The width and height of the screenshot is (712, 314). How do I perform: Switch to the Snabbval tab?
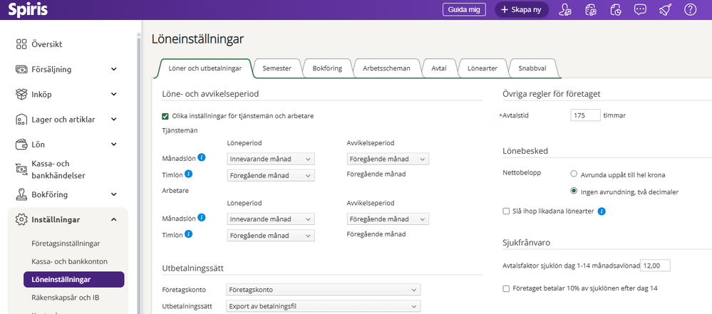[x=532, y=68]
